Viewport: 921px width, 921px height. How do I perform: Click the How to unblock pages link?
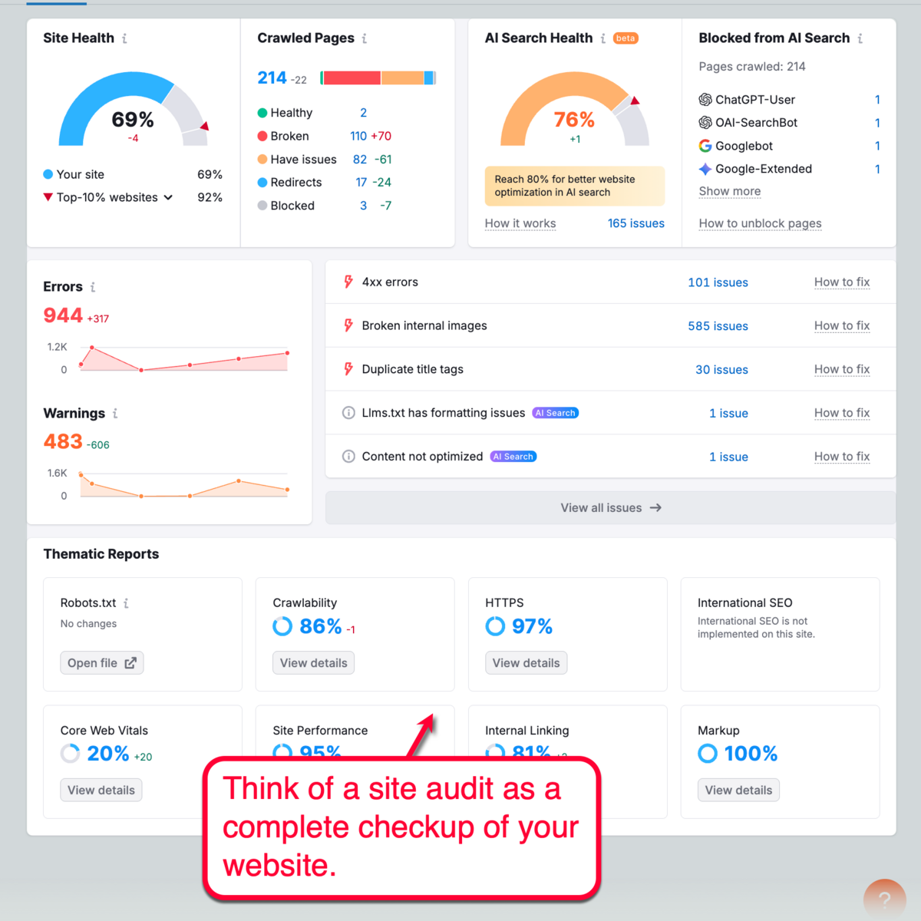tap(760, 223)
